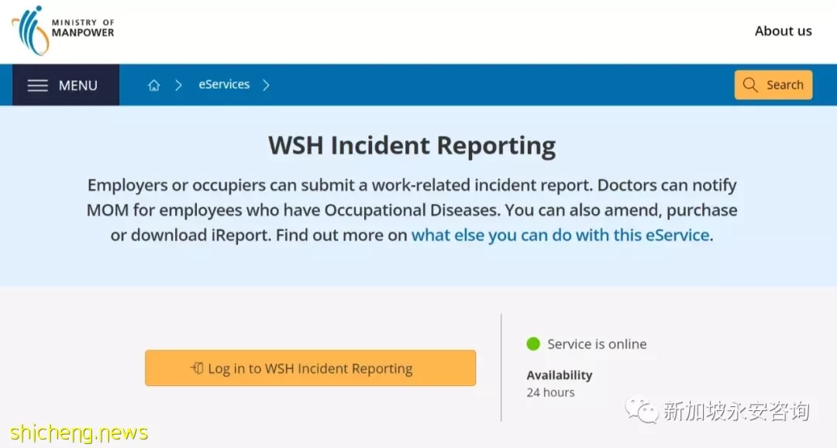
Task: Click the 24 hours availability text
Action: pos(550,392)
